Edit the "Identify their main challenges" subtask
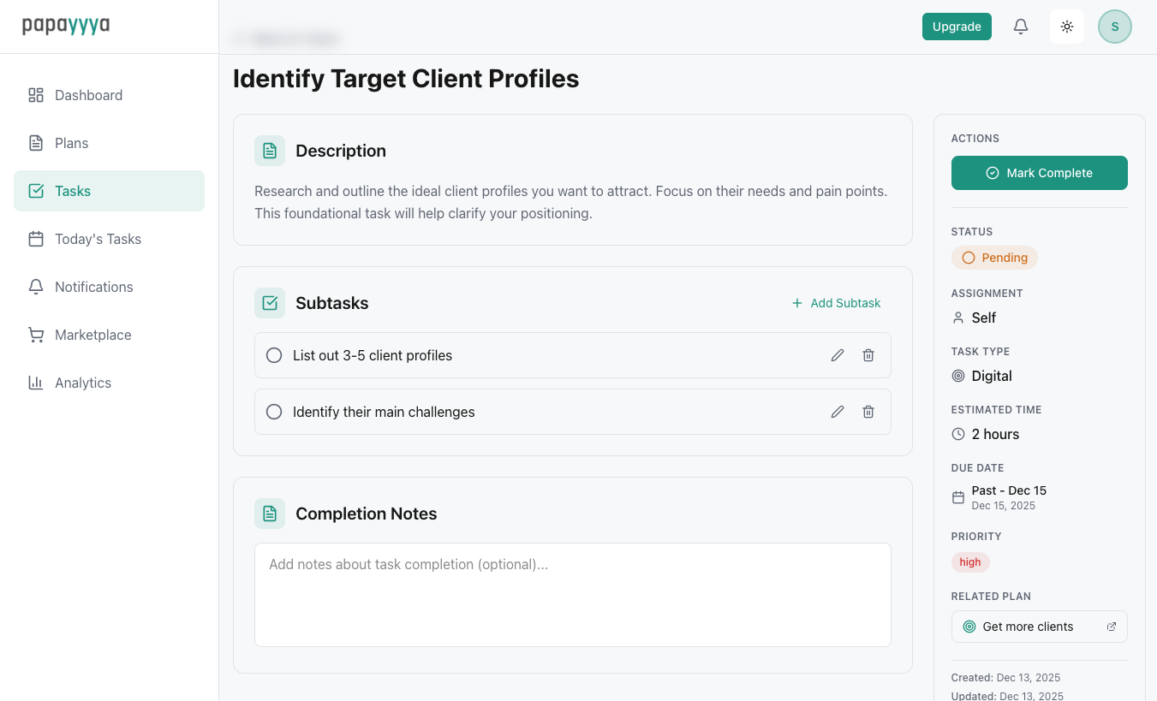 pyautogui.click(x=838, y=412)
